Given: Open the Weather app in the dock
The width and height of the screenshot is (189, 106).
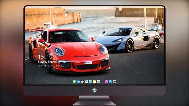Looking at the screenshot, I should tap(79, 82).
